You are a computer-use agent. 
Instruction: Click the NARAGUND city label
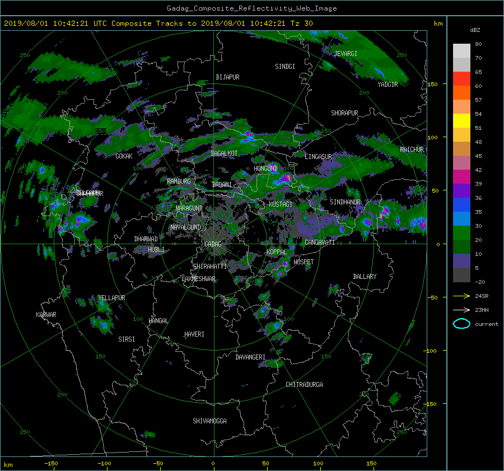point(189,208)
